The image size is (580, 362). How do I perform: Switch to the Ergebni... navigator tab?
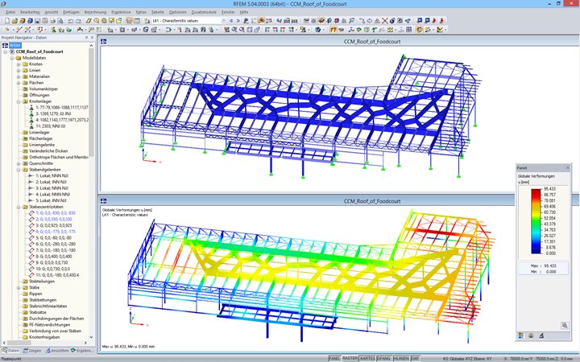[x=82, y=351]
